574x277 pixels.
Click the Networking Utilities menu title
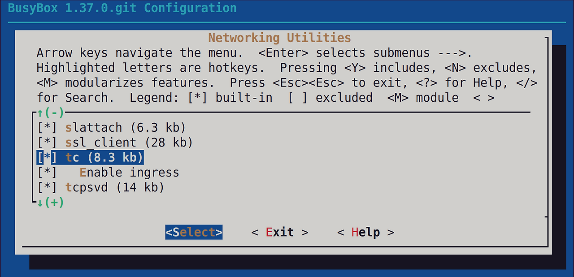[279, 38]
